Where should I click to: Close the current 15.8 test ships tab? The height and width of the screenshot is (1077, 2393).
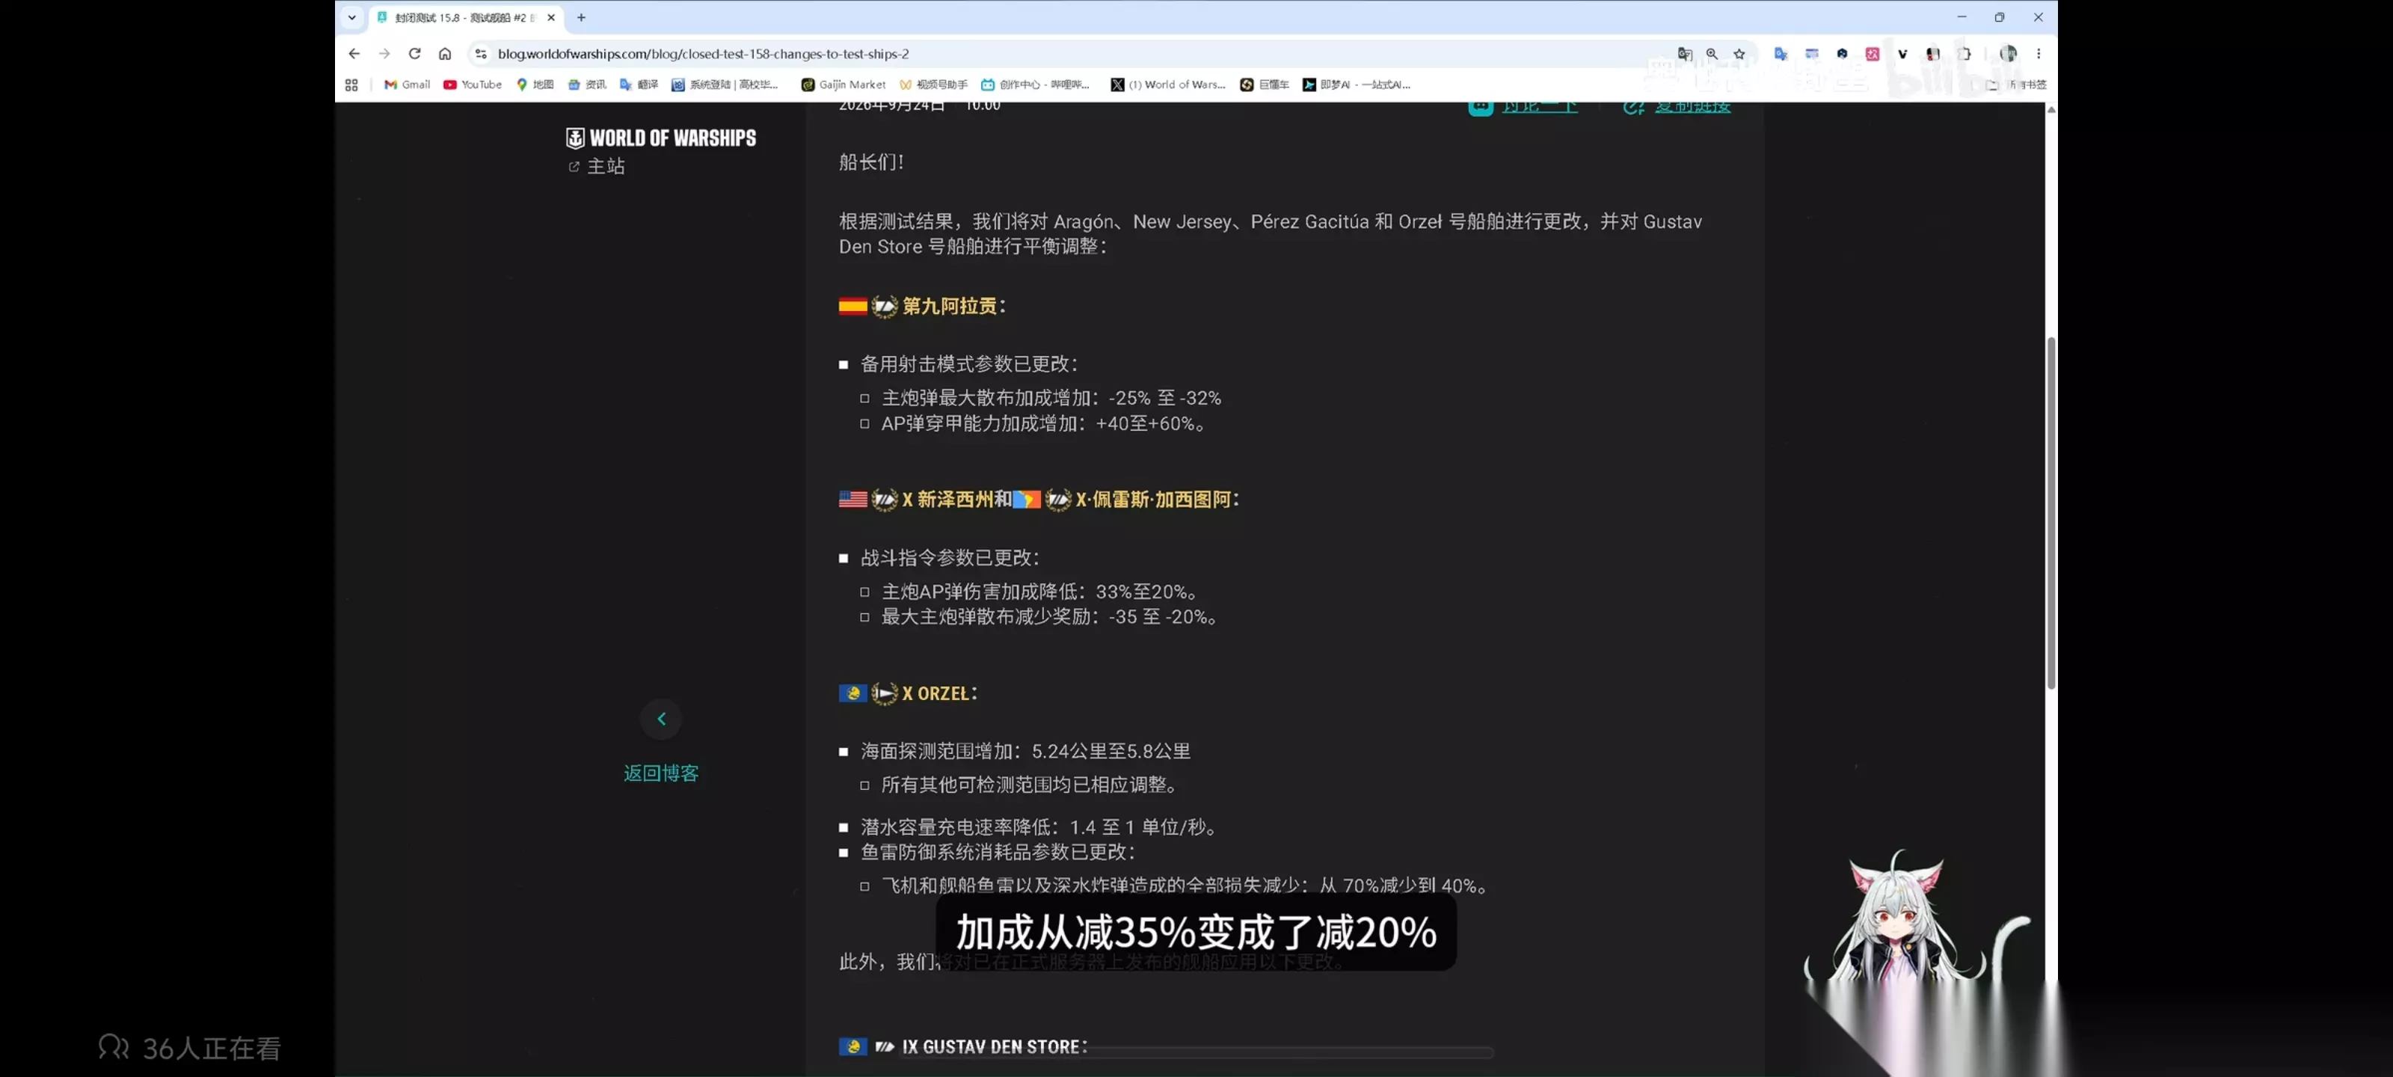pyautogui.click(x=551, y=16)
